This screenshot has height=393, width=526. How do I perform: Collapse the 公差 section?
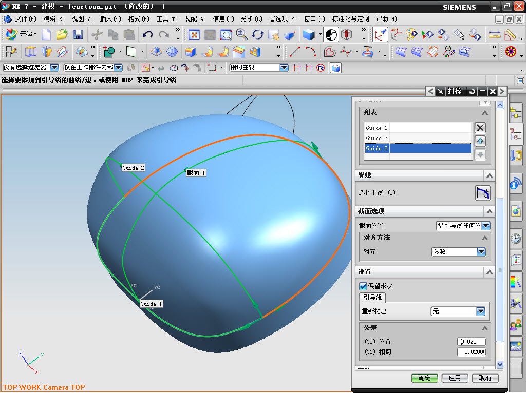click(485, 328)
